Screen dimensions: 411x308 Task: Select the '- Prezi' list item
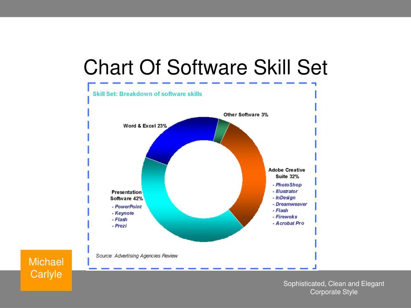tap(119, 226)
